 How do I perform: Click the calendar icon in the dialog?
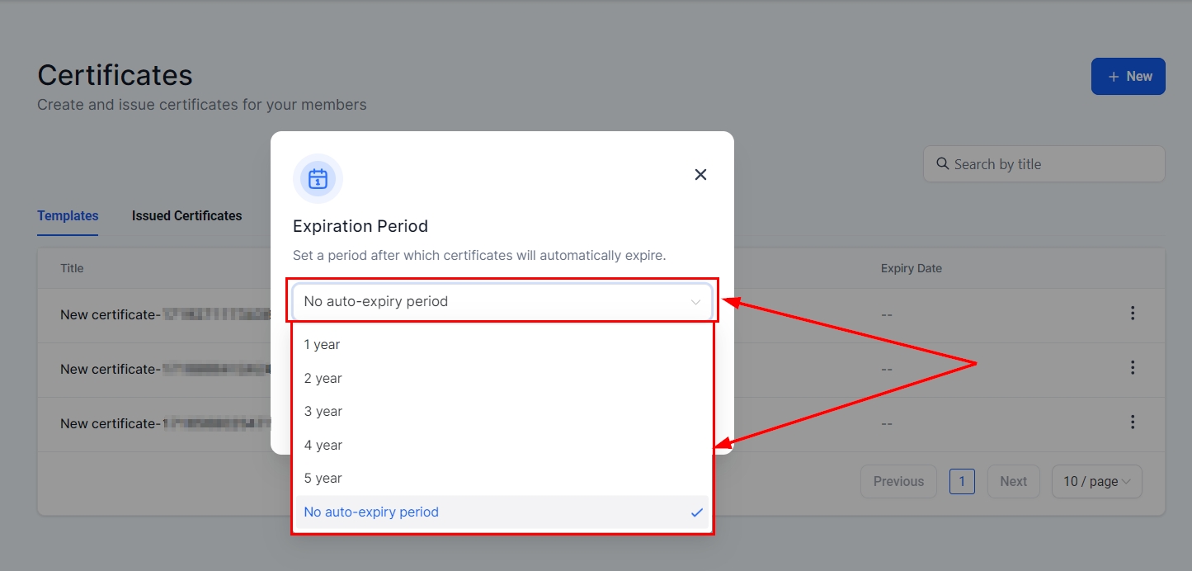[x=318, y=178]
